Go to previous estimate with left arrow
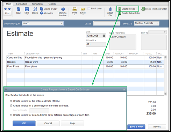The height and width of the screenshot is (133, 171). pyautogui.click(x=5, y=9)
